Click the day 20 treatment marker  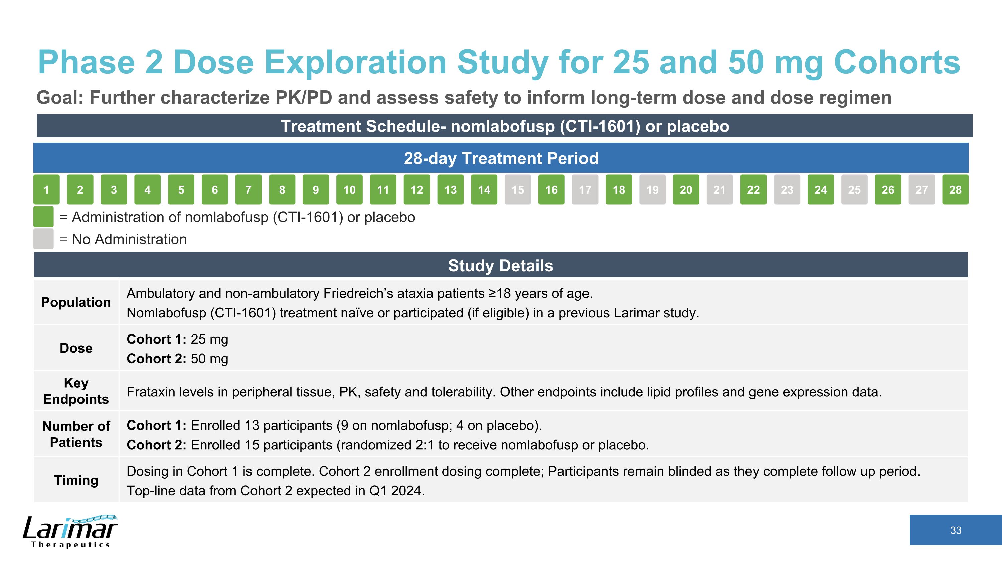point(686,189)
